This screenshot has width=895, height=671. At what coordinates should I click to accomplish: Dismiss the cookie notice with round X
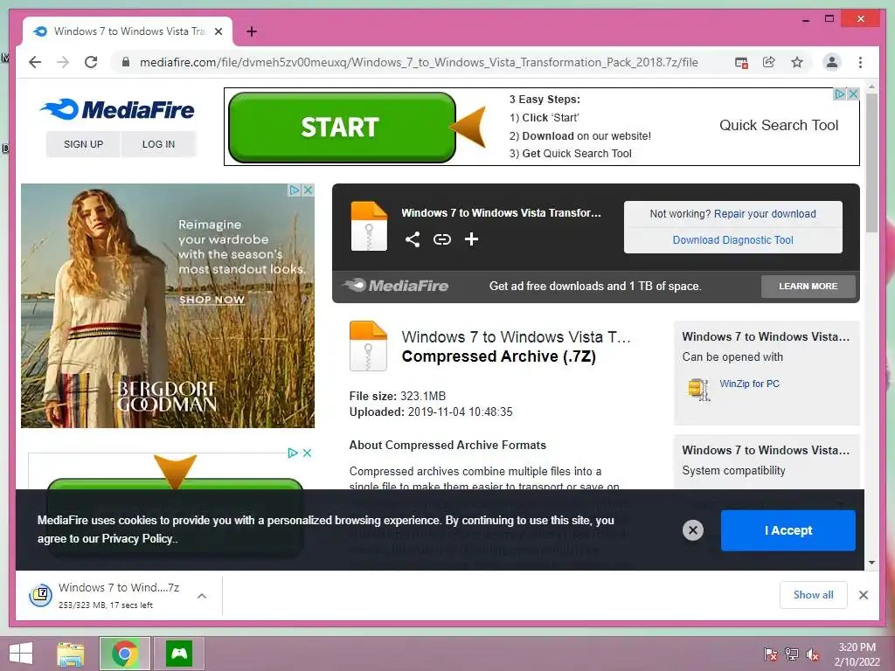(693, 530)
